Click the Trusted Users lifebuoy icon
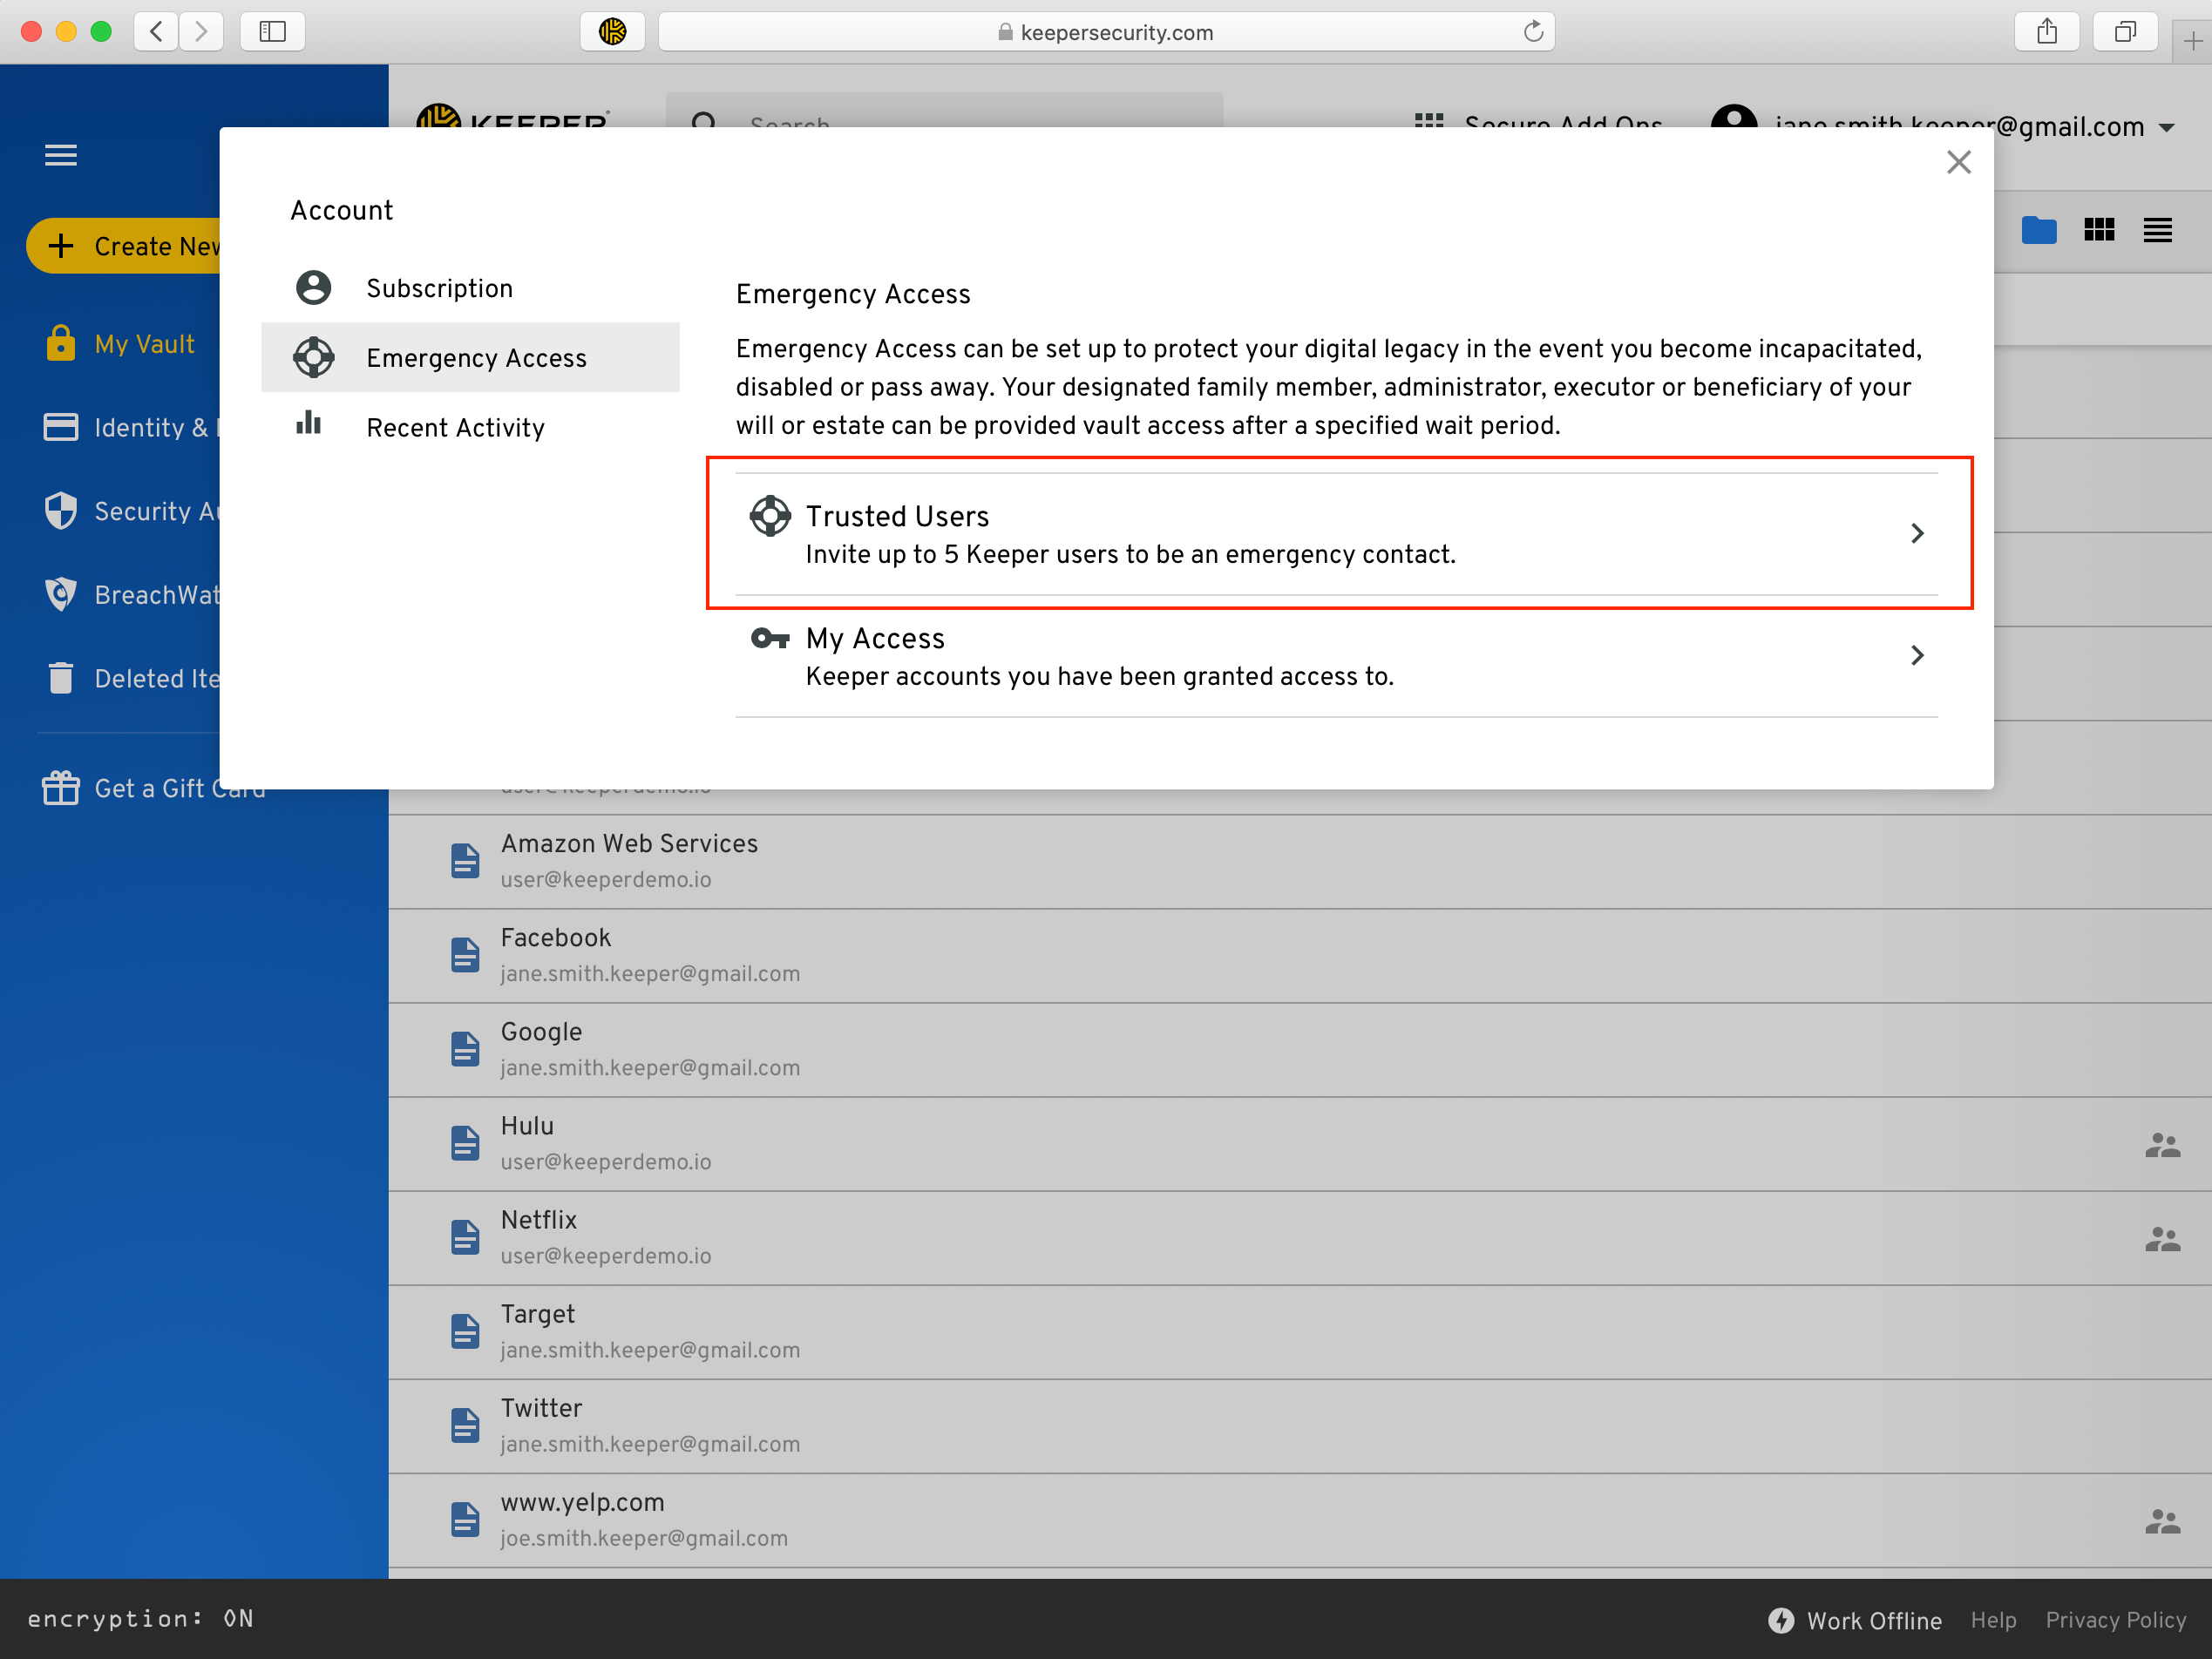 point(770,516)
